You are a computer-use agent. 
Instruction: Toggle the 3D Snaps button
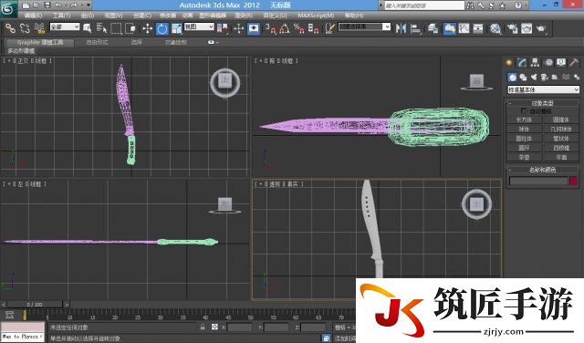click(x=270, y=28)
